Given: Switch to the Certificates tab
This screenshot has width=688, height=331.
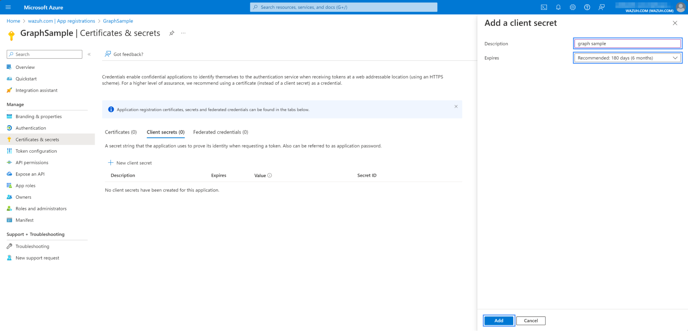Looking at the screenshot, I should [121, 132].
